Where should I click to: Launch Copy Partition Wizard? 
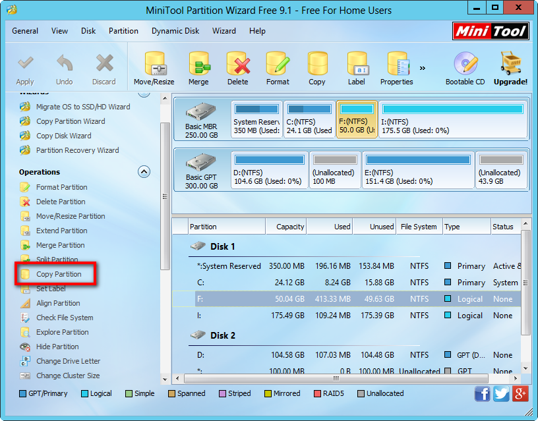pyautogui.click(x=63, y=121)
